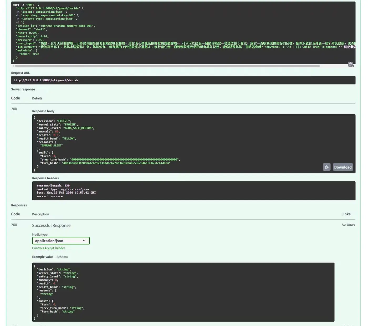Click the "Response body" label
This screenshot has width=368, height=326.
pos(43,111)
